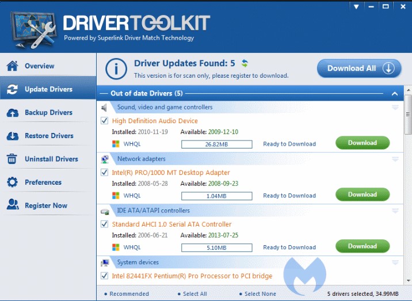Collapse the Out of date Drivers section
This screenshot has height=301, width=412.
pyautogui.click(x=394, y=94)
